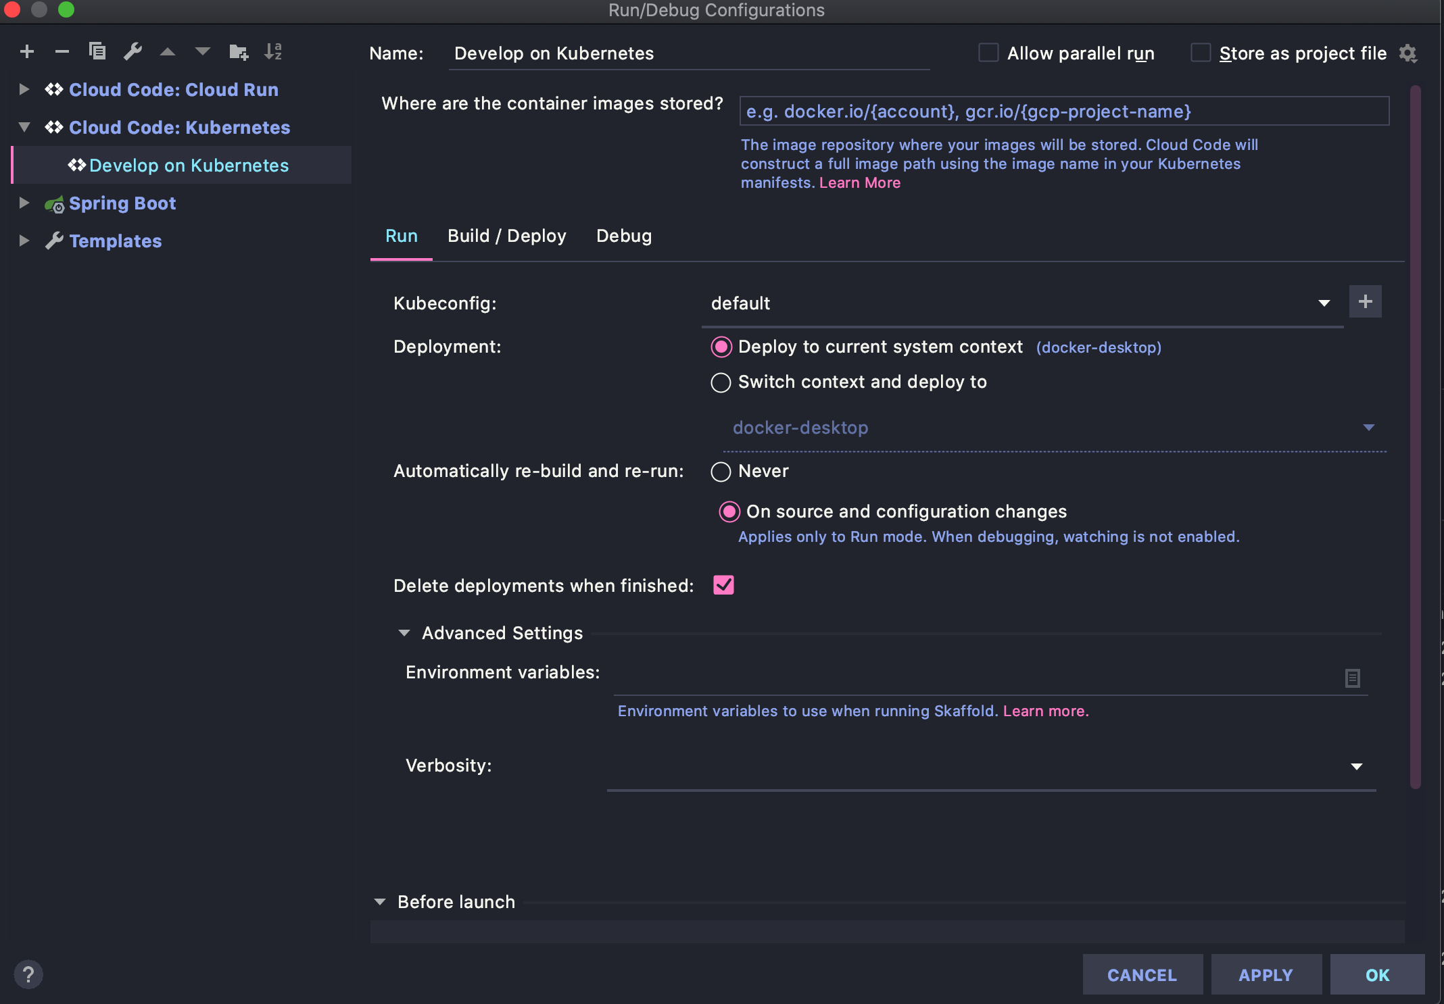Choose Never for automatic re-build
The height and width of the screenshot is (1004, 1444).
tap(721, 472)
